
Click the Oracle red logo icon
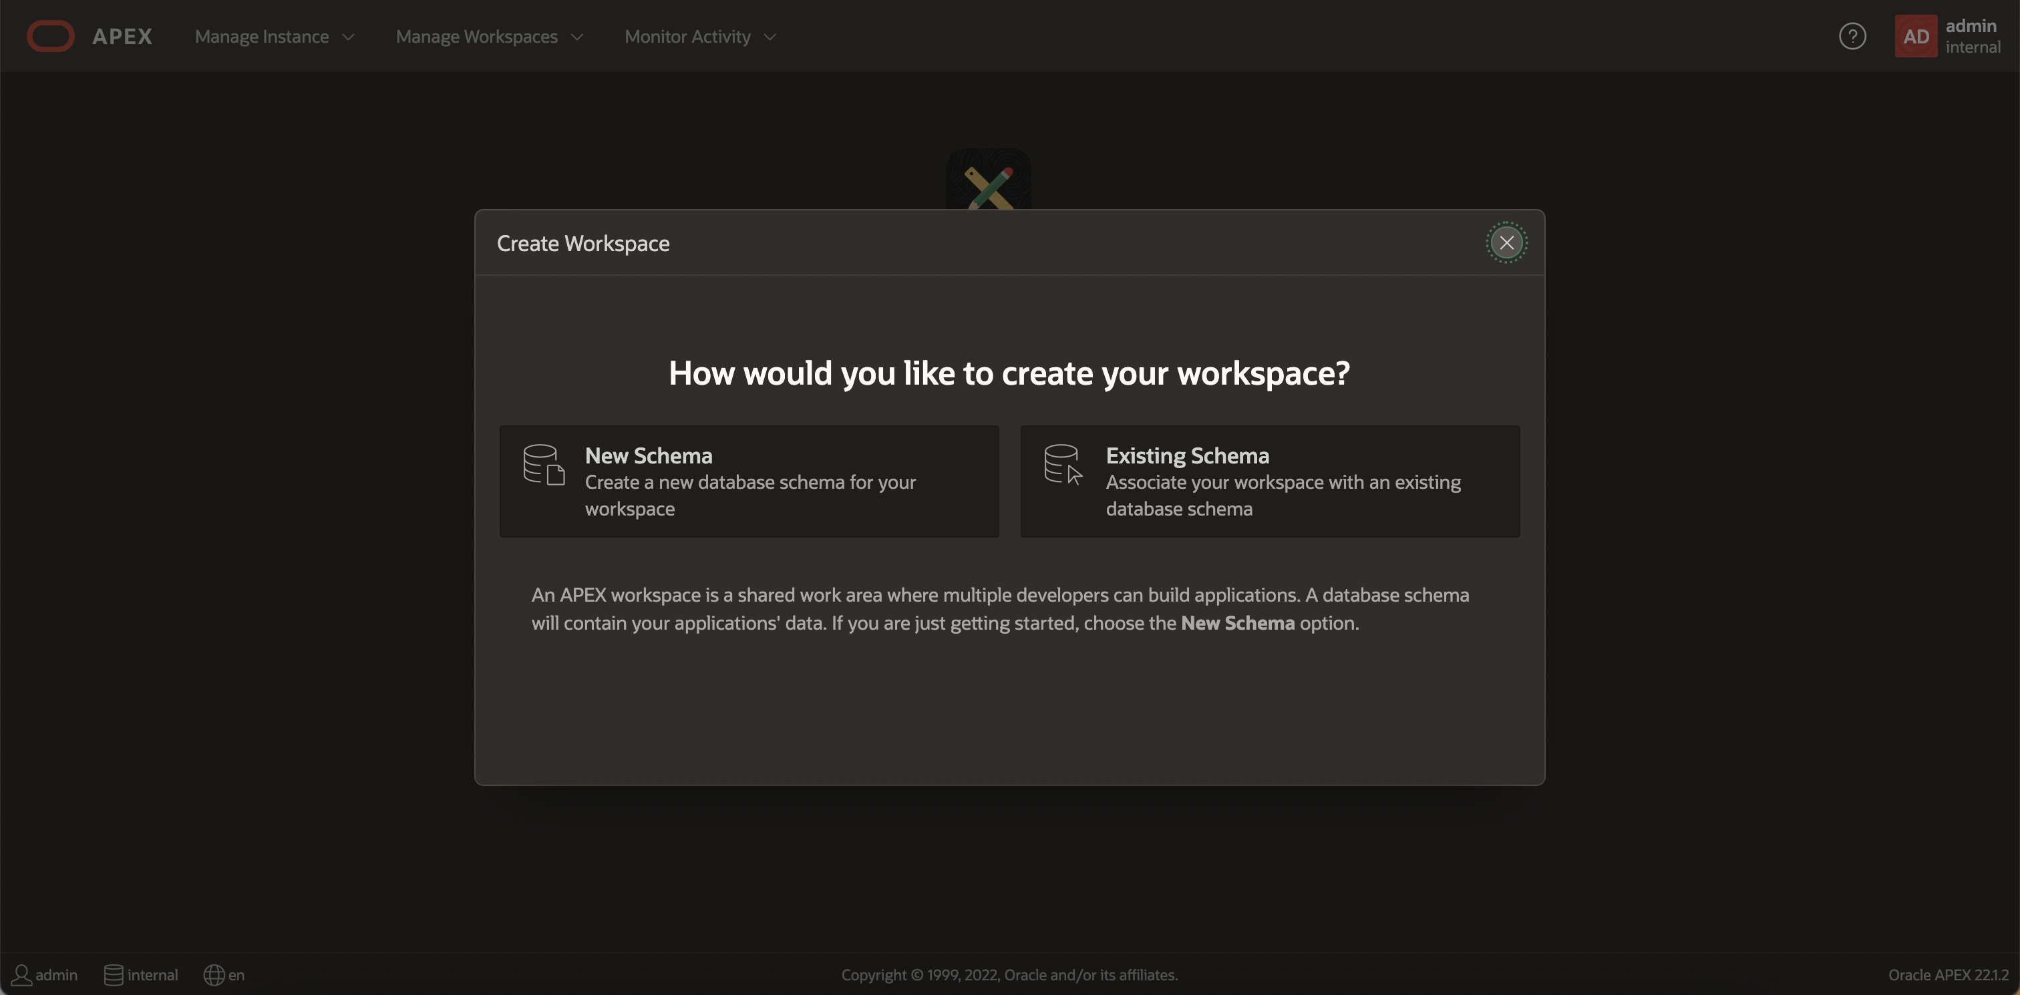point(50,36)
